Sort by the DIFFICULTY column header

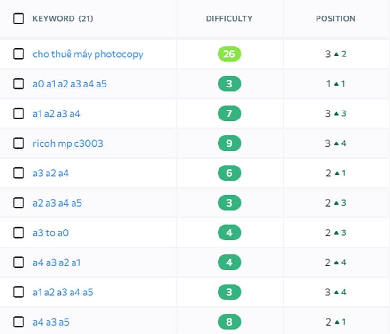229,19
